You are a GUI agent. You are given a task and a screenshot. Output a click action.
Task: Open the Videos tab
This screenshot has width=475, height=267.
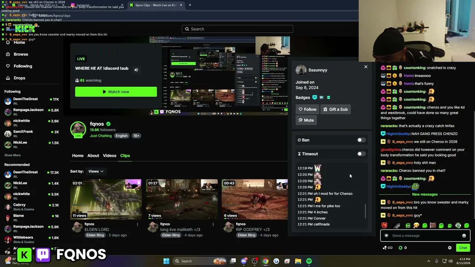coord(109,155)
